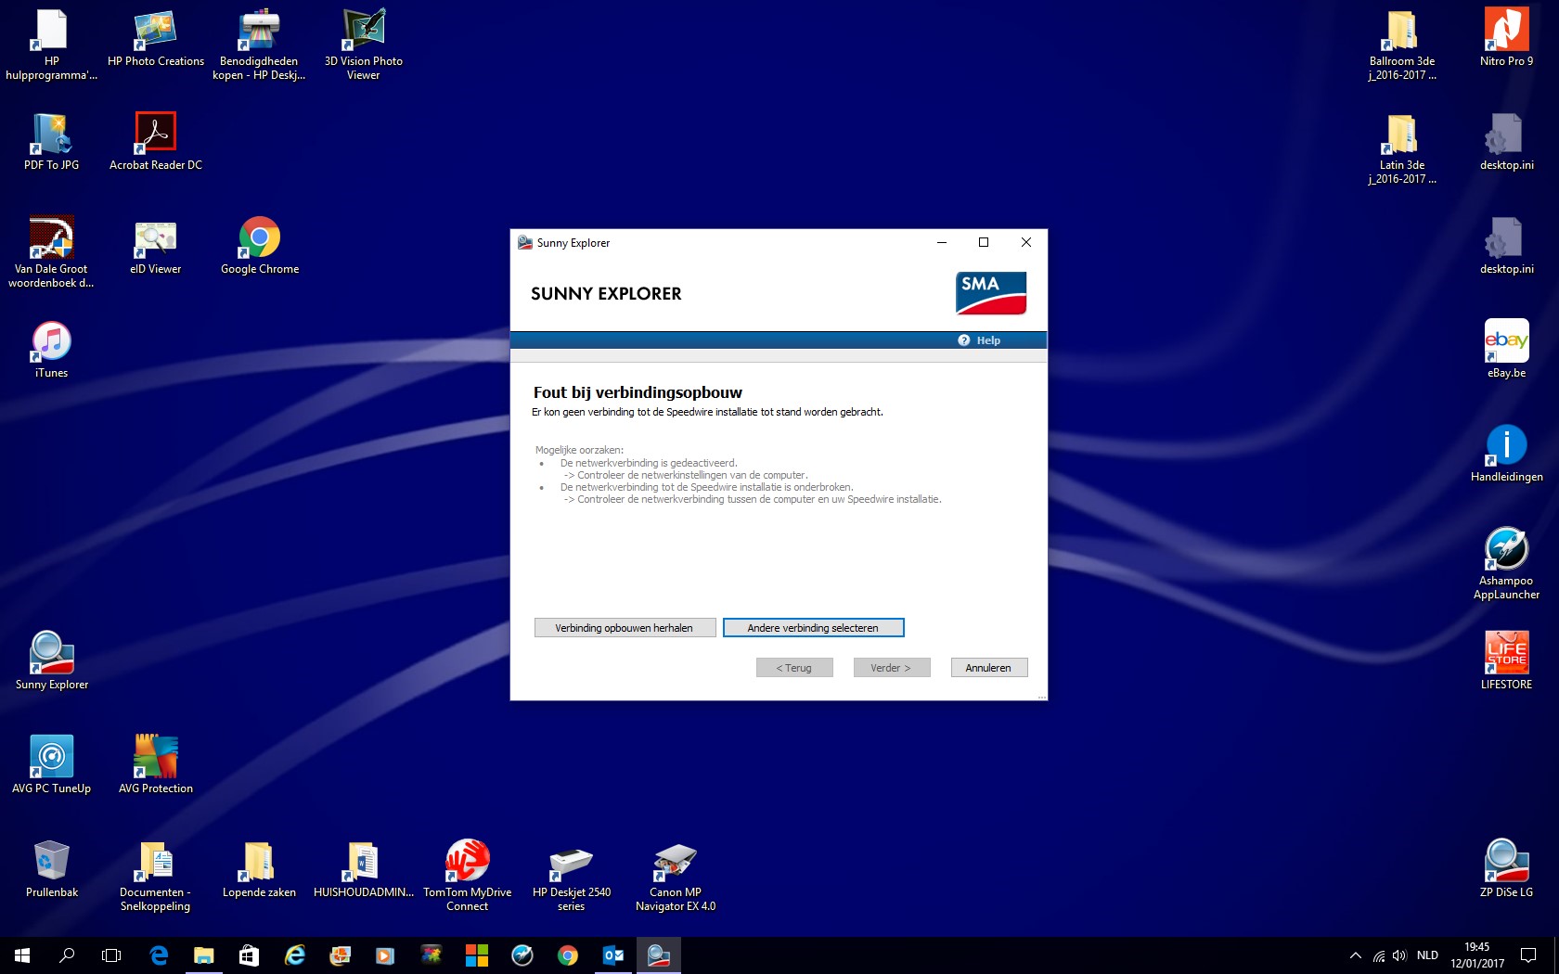Viewport: 1559px width, 974px height.
Task: Select the ZP DiSe LG desktop icon
Action: coord(1505,863)
